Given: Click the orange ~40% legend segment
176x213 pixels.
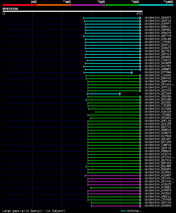Looking at the screenshot, I should (x=54, y=5).
